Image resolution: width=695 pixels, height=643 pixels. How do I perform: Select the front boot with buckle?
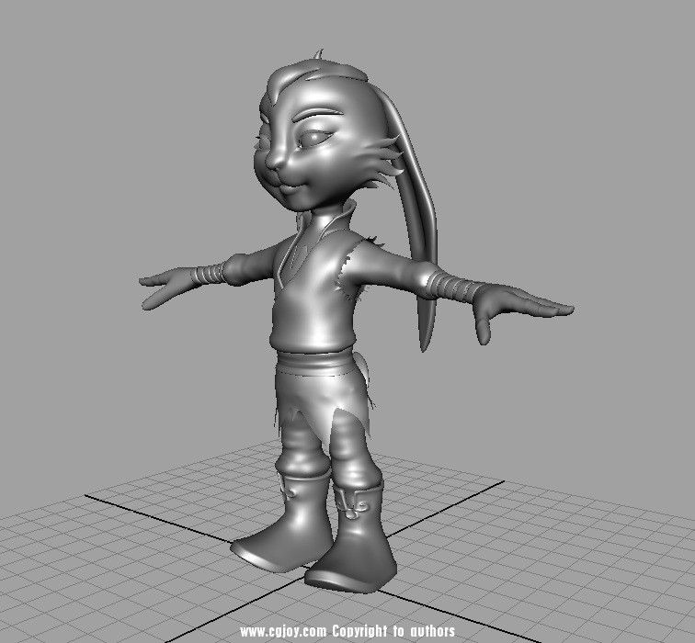[354, 542]
